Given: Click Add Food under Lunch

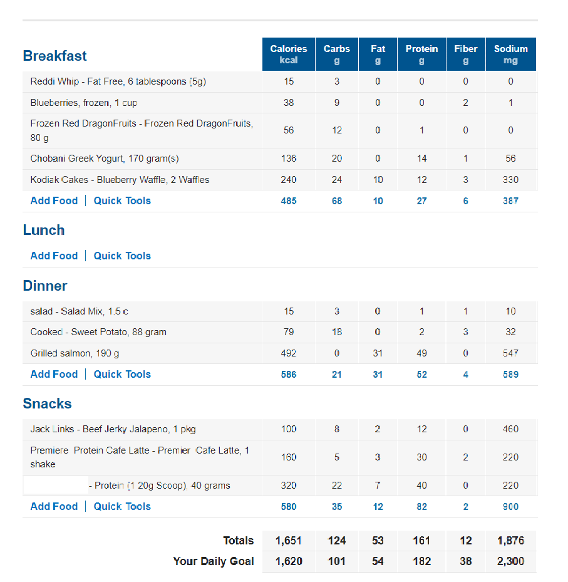Looking at the screenshot, I should [54, 256].
